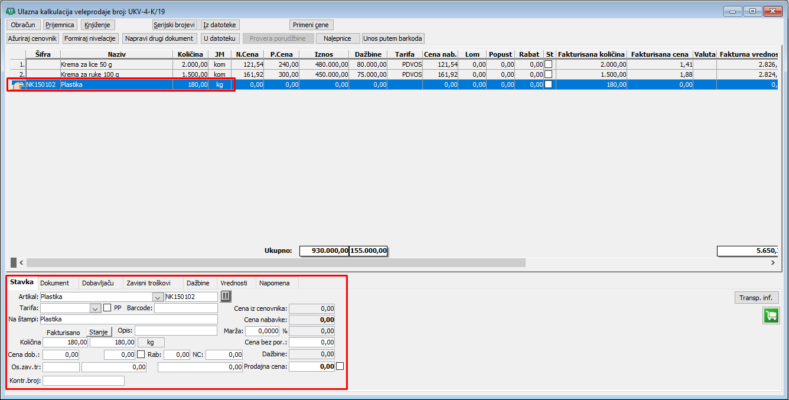Image resolution: width=789 pixels, height=400 pixels.
Task: Open the Zavisni troškovi tab
Action: (148, 283)
